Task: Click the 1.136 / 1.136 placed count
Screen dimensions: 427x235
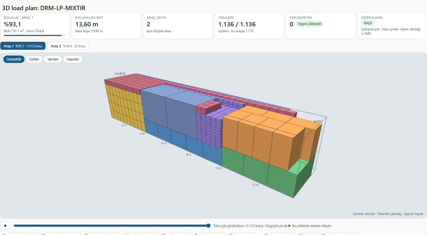Action: pyautogui.click(x=237, y=24)
